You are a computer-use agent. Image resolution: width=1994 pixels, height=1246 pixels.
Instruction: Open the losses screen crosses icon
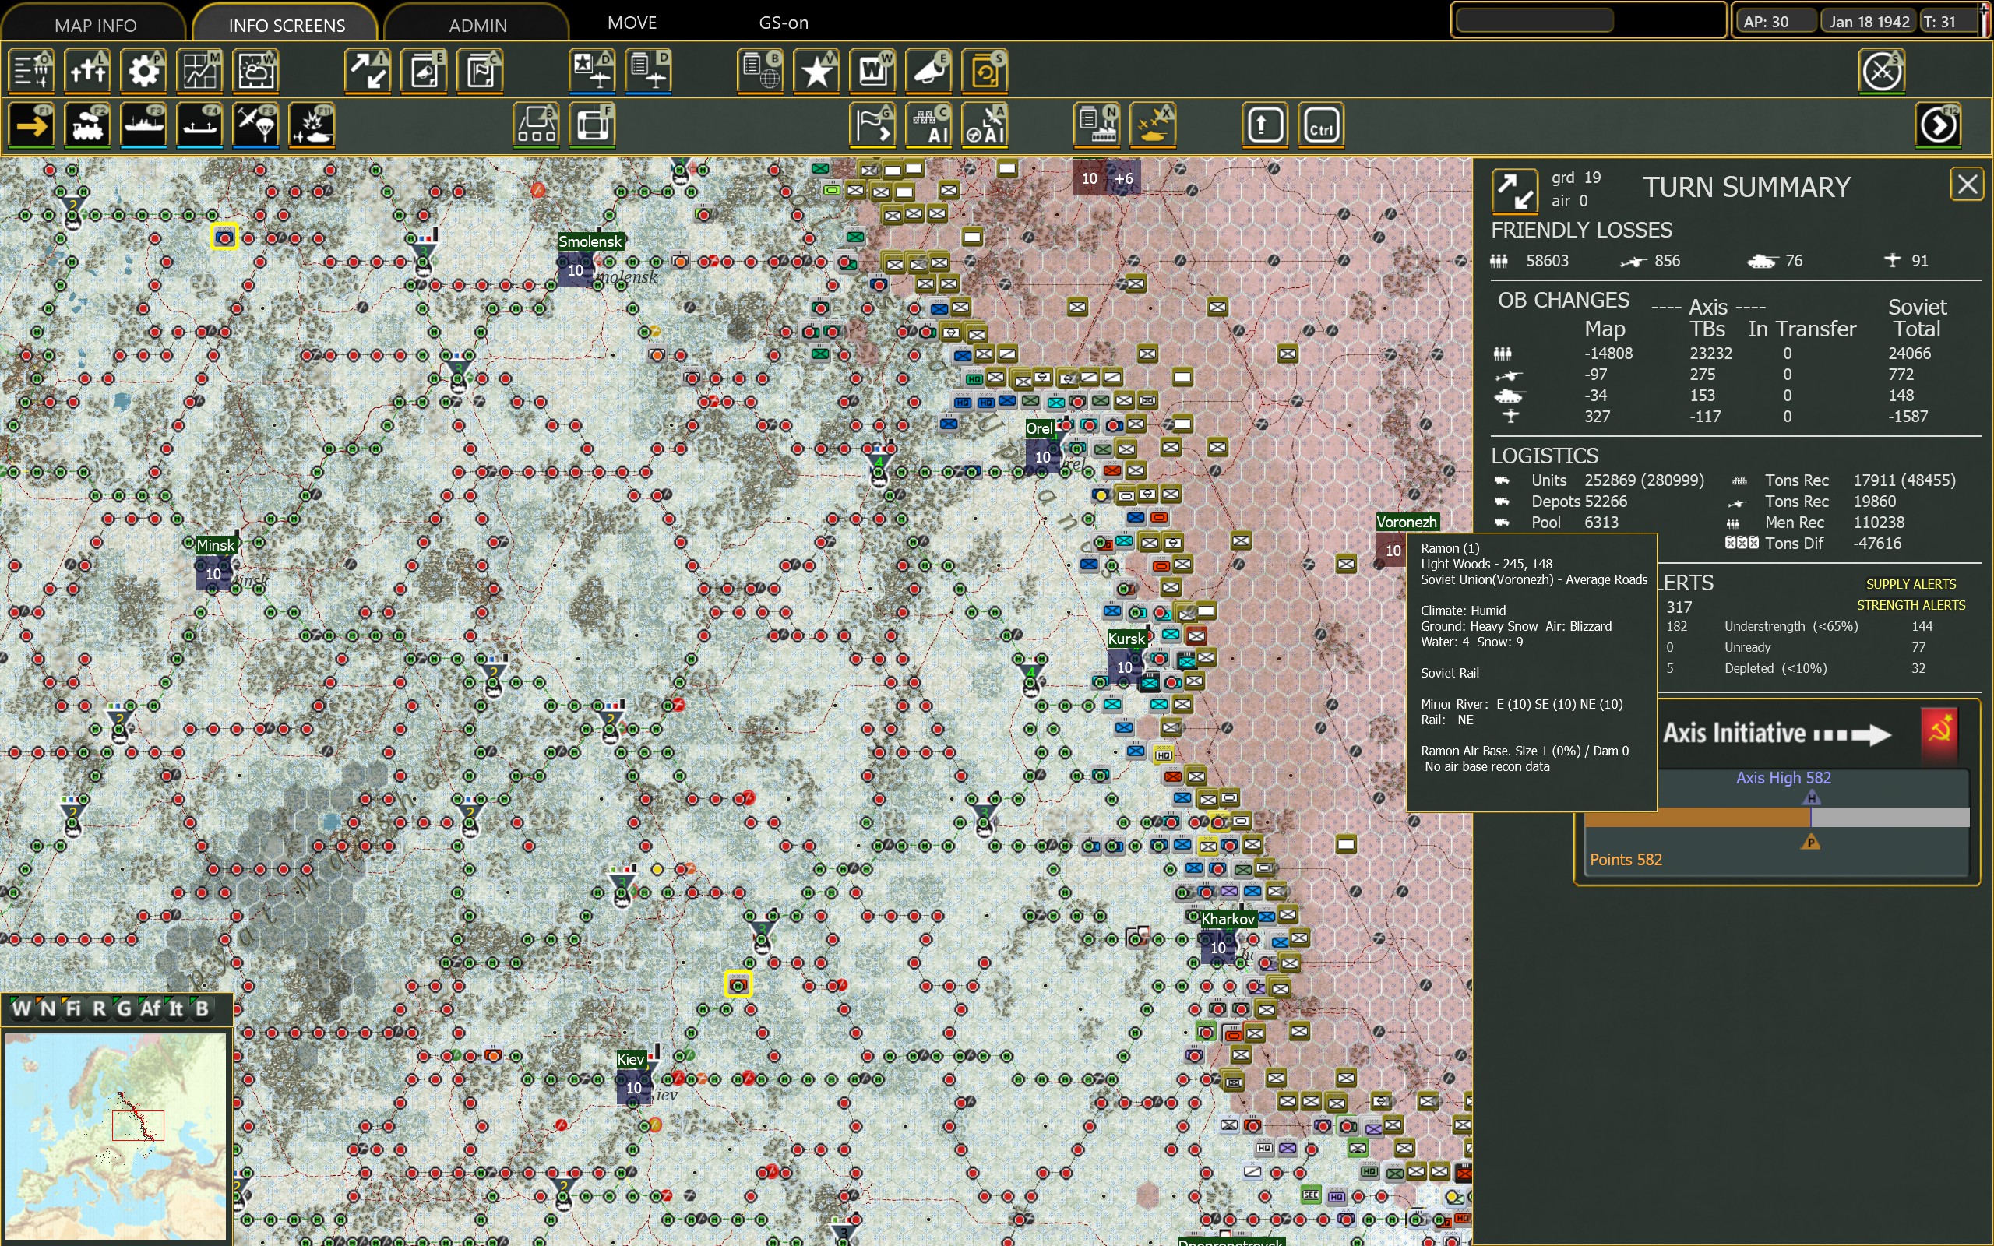[87, 71]
